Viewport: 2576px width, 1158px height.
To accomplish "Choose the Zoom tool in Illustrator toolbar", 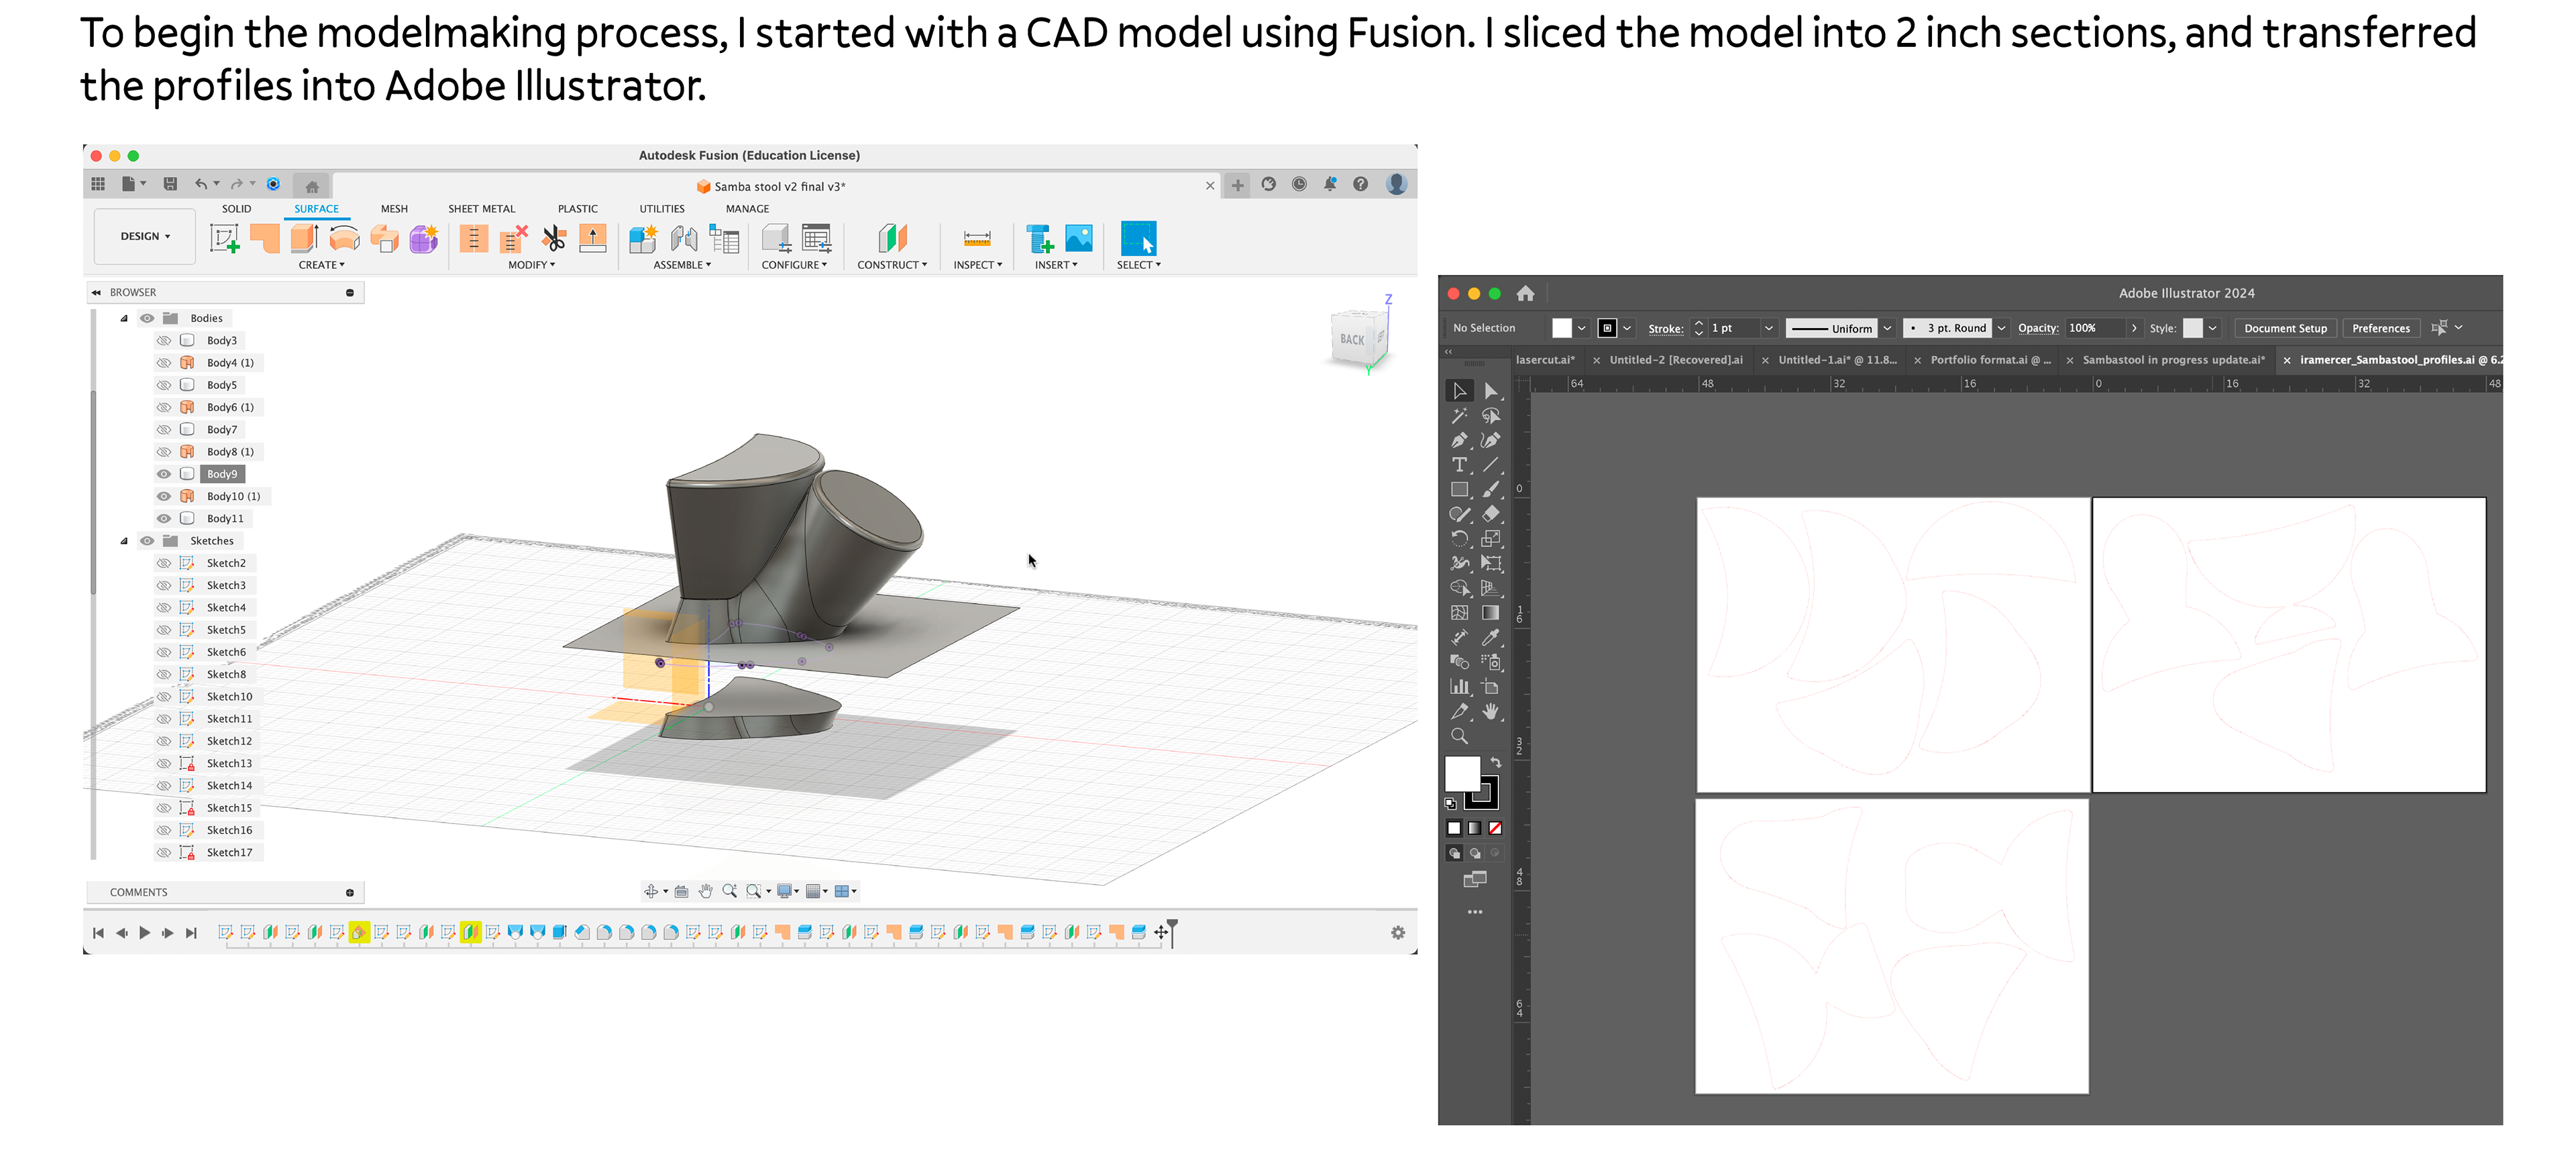I will [x=1459, y=736].
